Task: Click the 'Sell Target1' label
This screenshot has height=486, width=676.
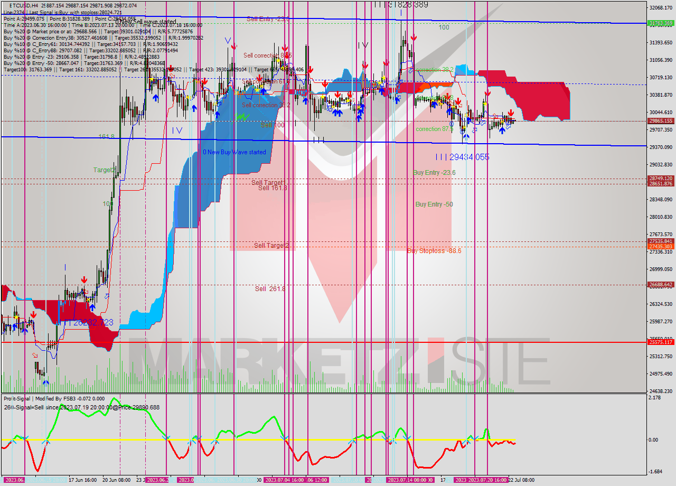Action: (269, 182)
